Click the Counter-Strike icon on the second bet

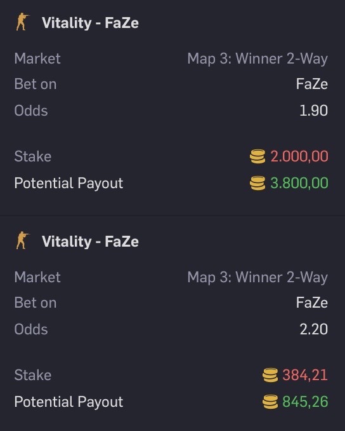click(22, 240)
